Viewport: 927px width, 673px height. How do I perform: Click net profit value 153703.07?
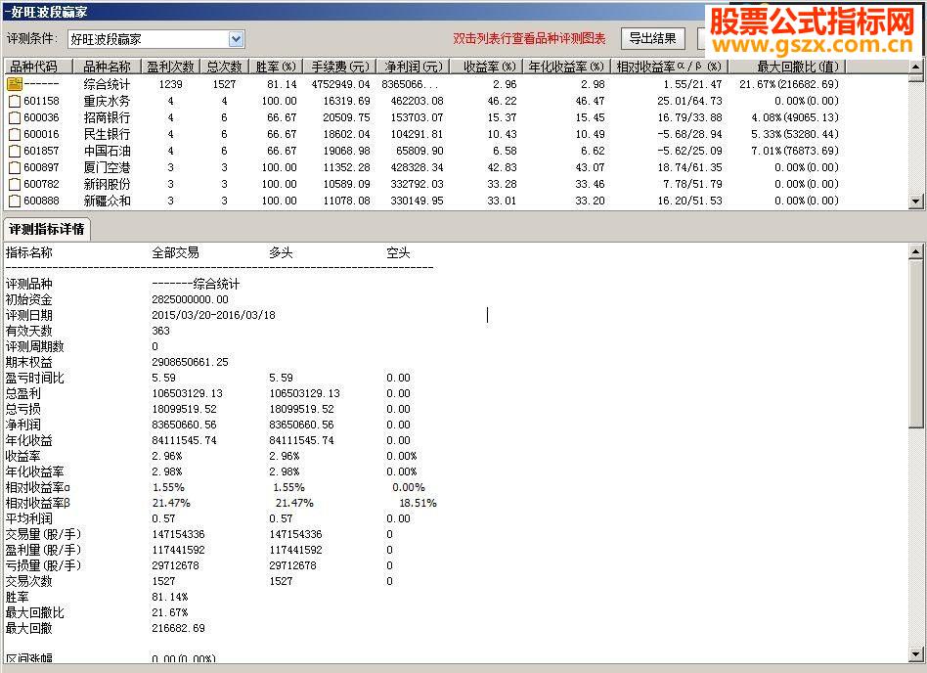(x=417, y=117)
